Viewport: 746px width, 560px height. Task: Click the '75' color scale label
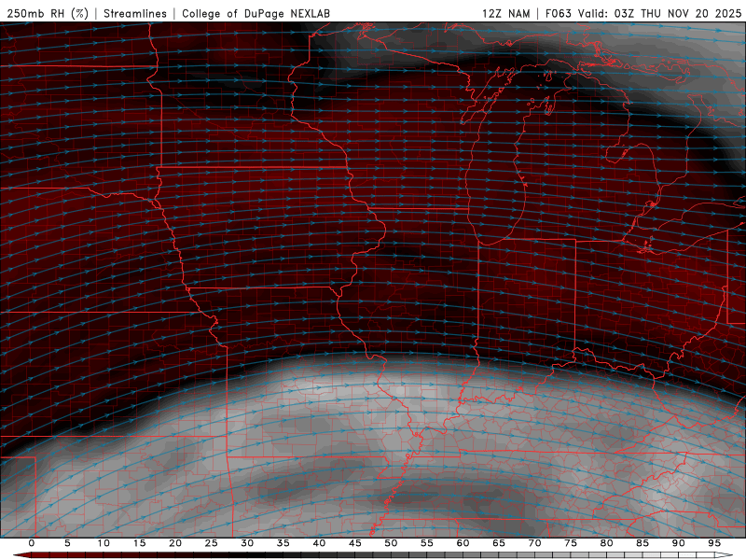[x=571, y=543]
